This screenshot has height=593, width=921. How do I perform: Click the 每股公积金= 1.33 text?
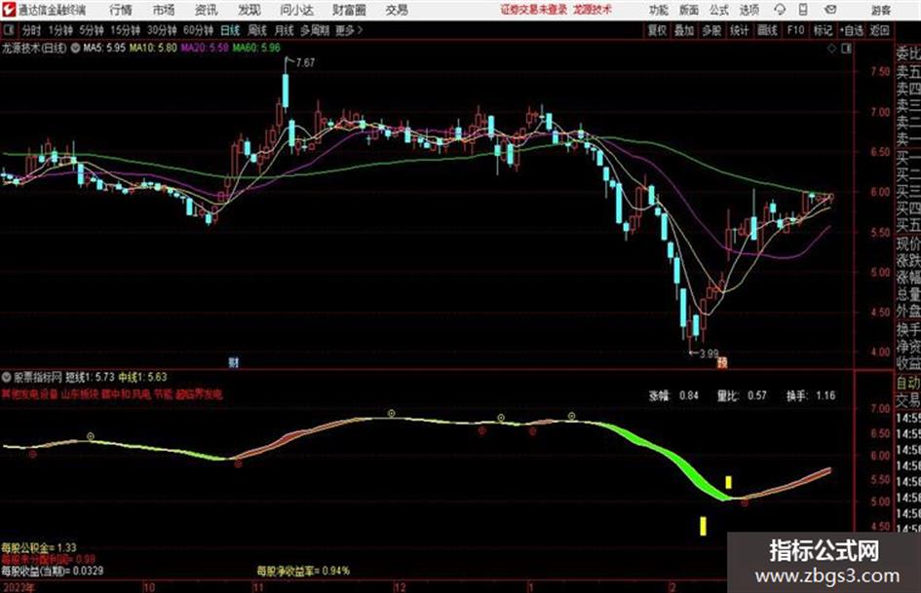[39, 548]
